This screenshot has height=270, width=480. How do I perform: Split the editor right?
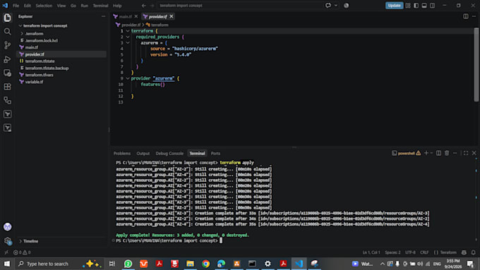coord(466,16)
